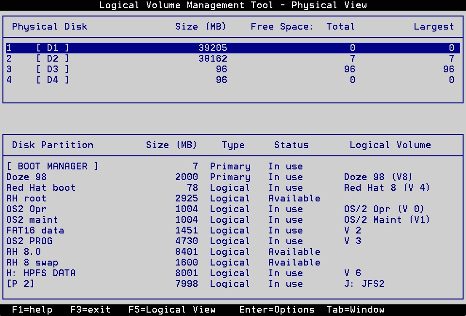Click the J: JFS2 logical volume
The image size is (466, 316).
pyautogui.click(x=364, y=284)
